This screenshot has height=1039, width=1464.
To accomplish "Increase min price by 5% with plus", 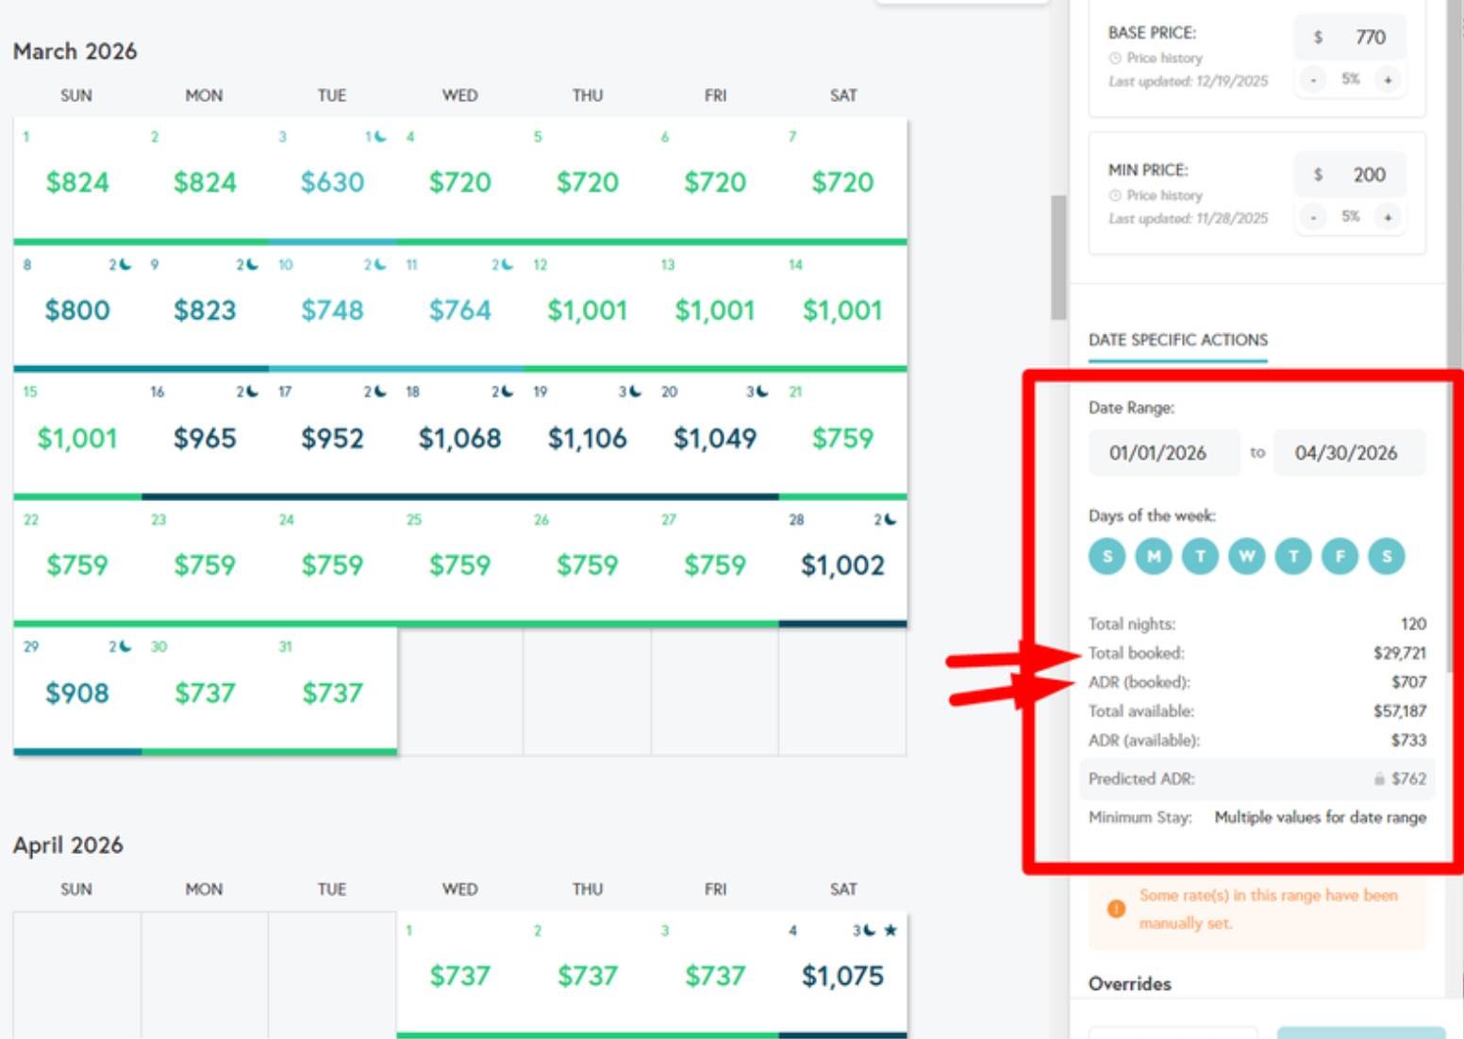I will (1388, 217).
